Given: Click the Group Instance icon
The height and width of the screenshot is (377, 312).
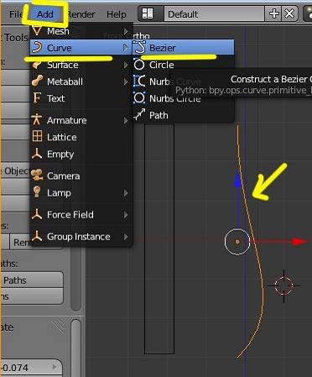Looking at the screenshot, I should [37, 236].
